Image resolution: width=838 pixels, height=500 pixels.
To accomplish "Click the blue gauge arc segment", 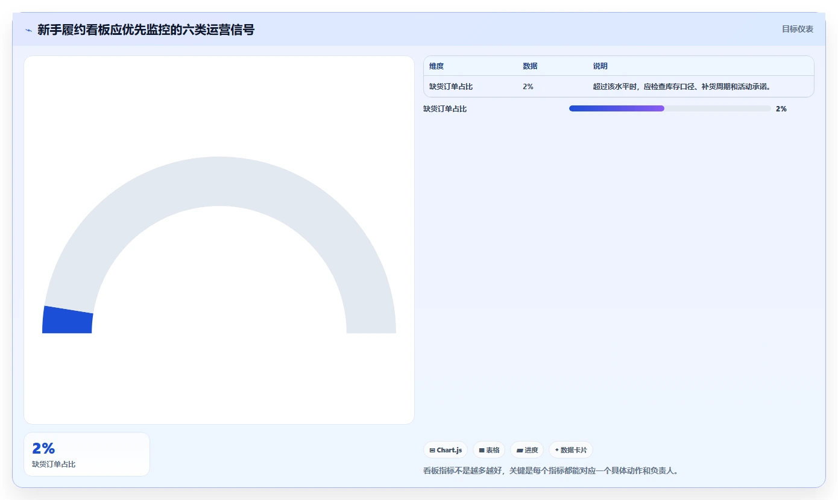I will pos(67,320).
